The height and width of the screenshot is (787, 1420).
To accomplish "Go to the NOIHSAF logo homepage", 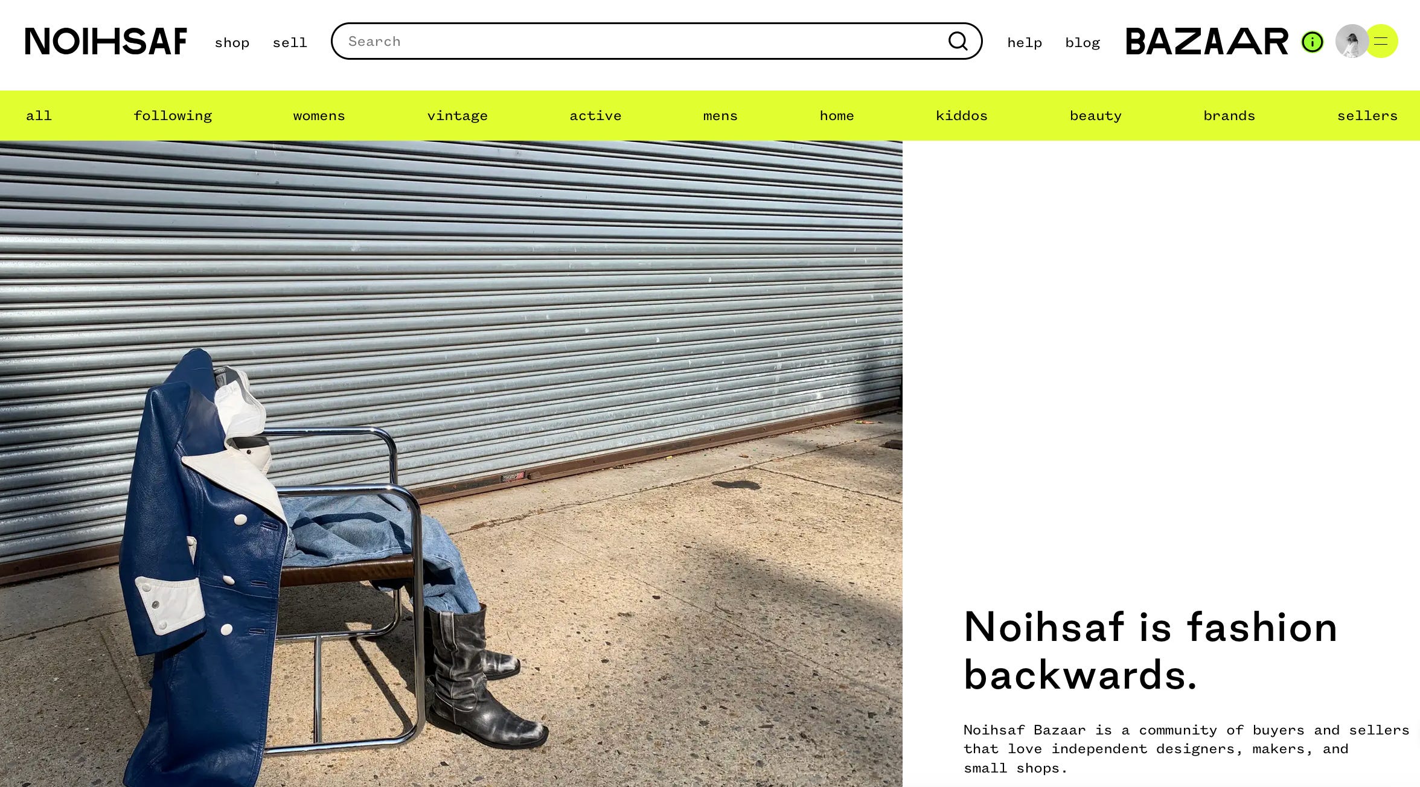I will 106,41.
